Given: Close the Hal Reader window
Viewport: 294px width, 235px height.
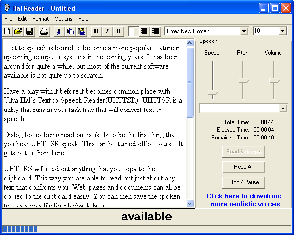Looking at the screenshot, I should click(286, 8).
